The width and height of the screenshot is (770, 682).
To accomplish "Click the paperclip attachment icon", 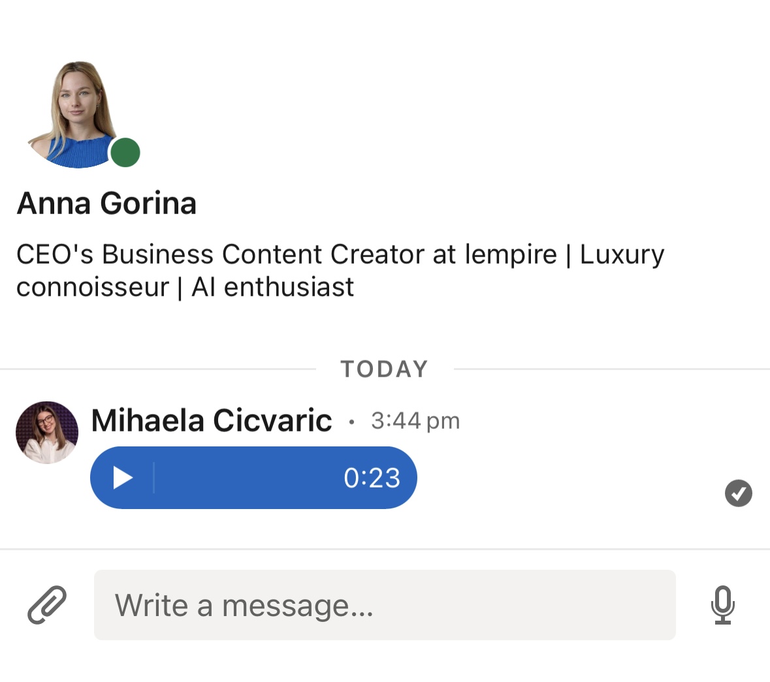I will (x=46, y=606).
